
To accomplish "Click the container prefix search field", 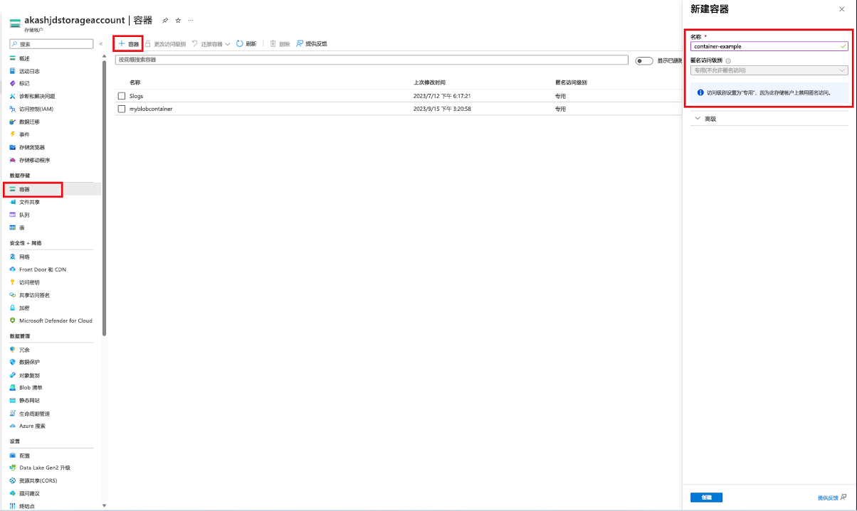I will pyautogui.click(x=372, y=60).
